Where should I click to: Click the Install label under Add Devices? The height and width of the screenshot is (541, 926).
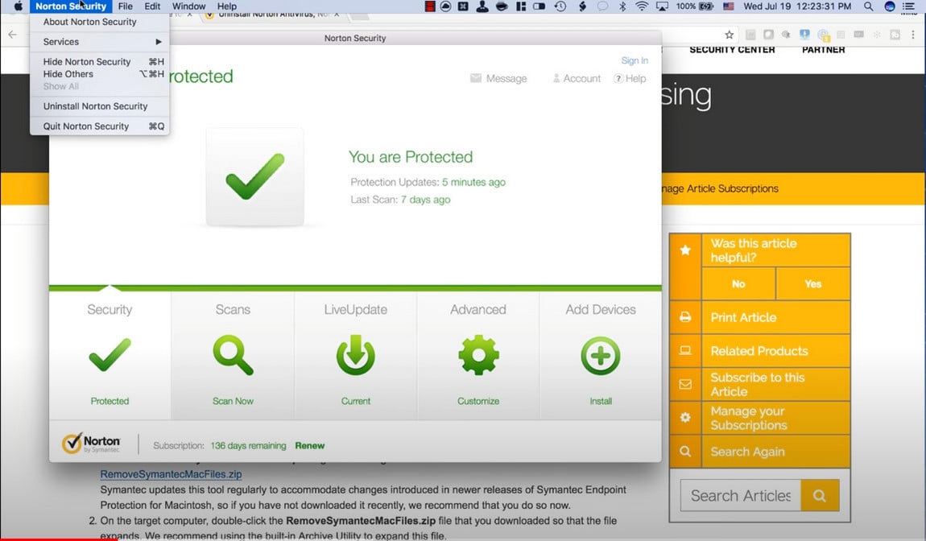pyautogui.click(x=601, y=401)
